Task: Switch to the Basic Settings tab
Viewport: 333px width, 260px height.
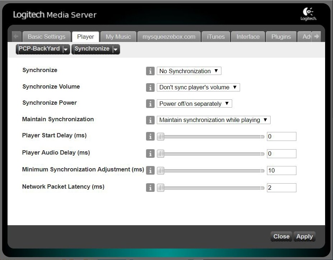Action: (x=47, y=37)
